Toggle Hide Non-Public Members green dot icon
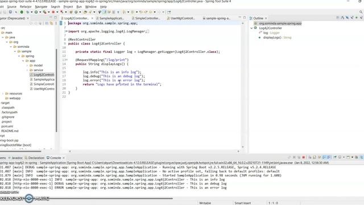Image resolution: width=364 pixels, height=205 pixels. 357,18
